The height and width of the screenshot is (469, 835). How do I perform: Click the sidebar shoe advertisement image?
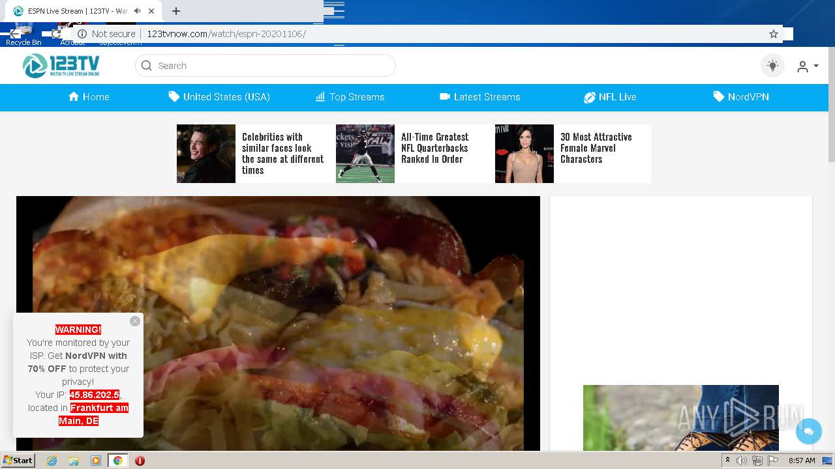pos(681,418)
